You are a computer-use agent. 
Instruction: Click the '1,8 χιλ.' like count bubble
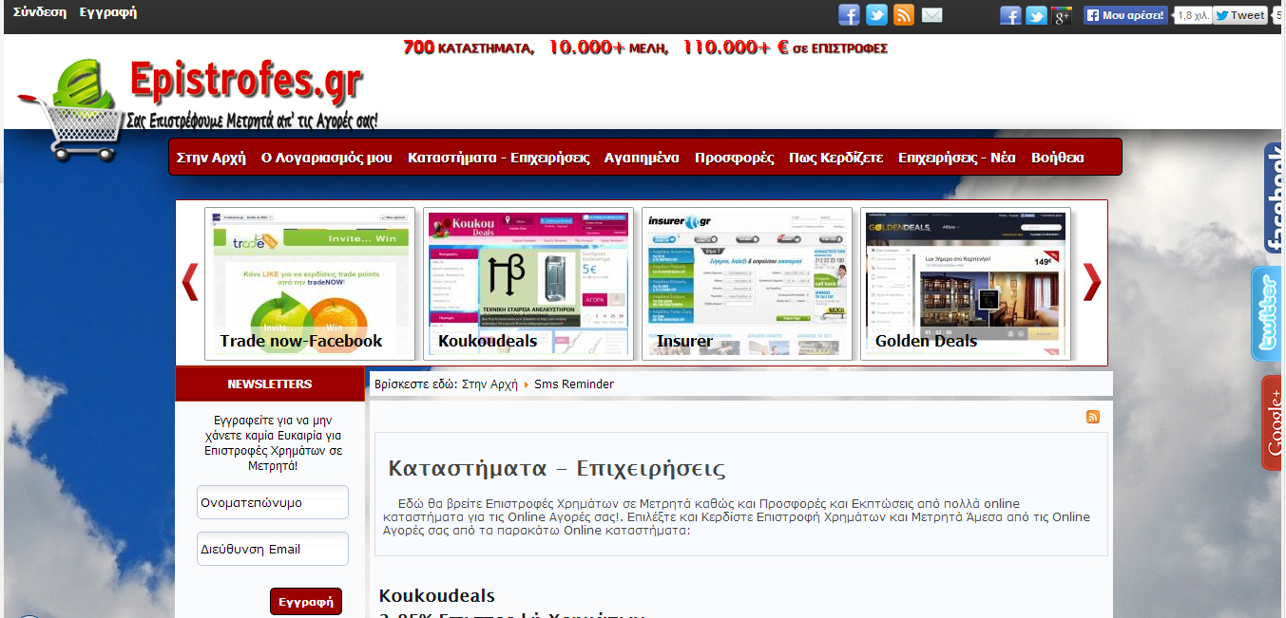click(x=1192, y=15)
